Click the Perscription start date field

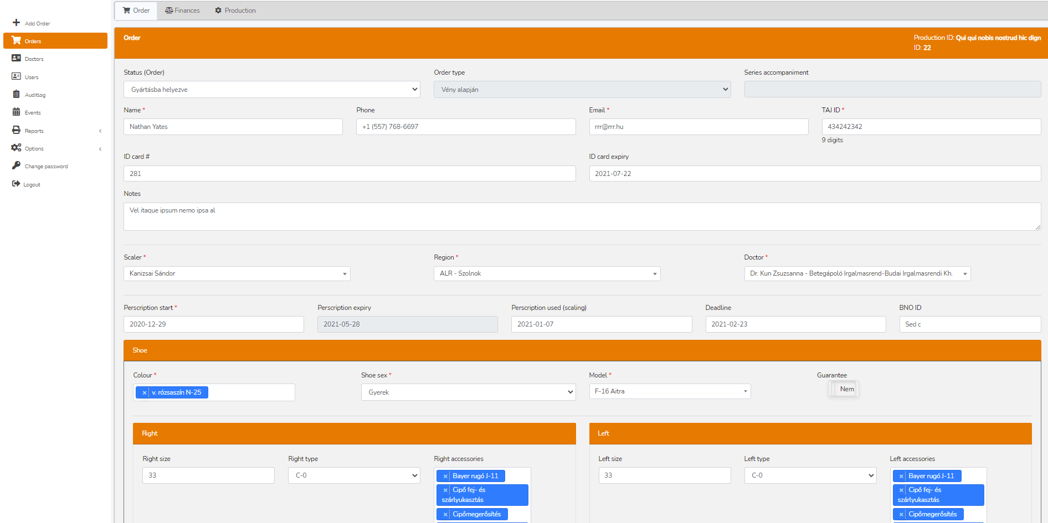(214, 324)
